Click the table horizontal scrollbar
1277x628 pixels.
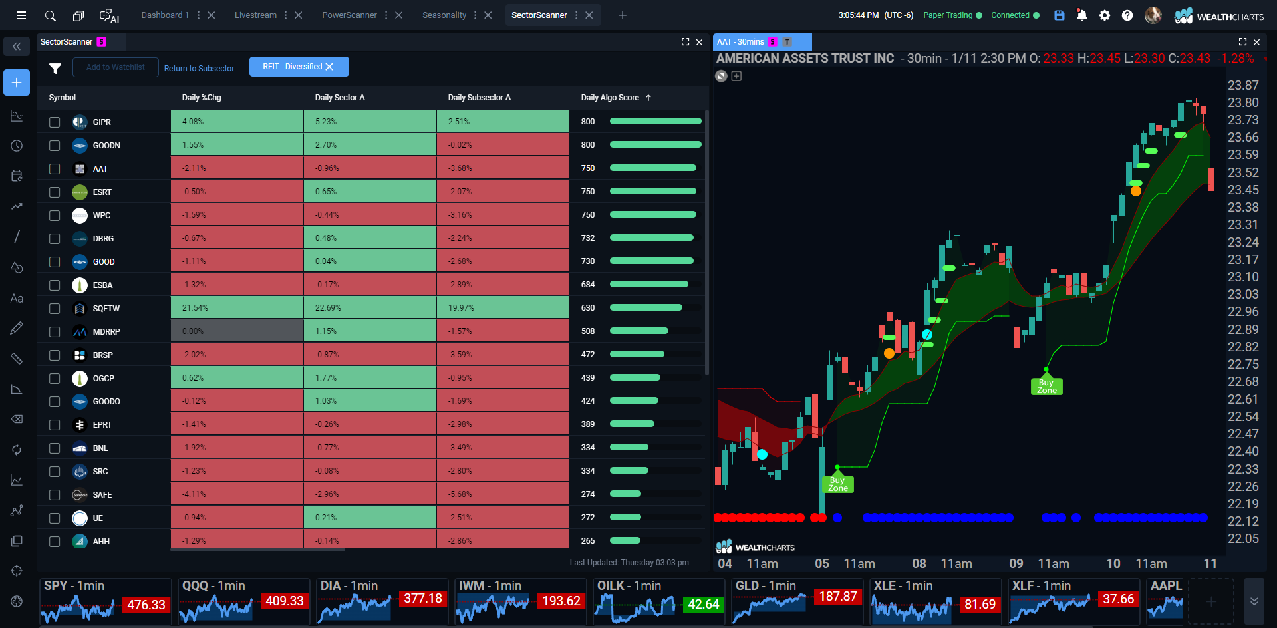257,550
